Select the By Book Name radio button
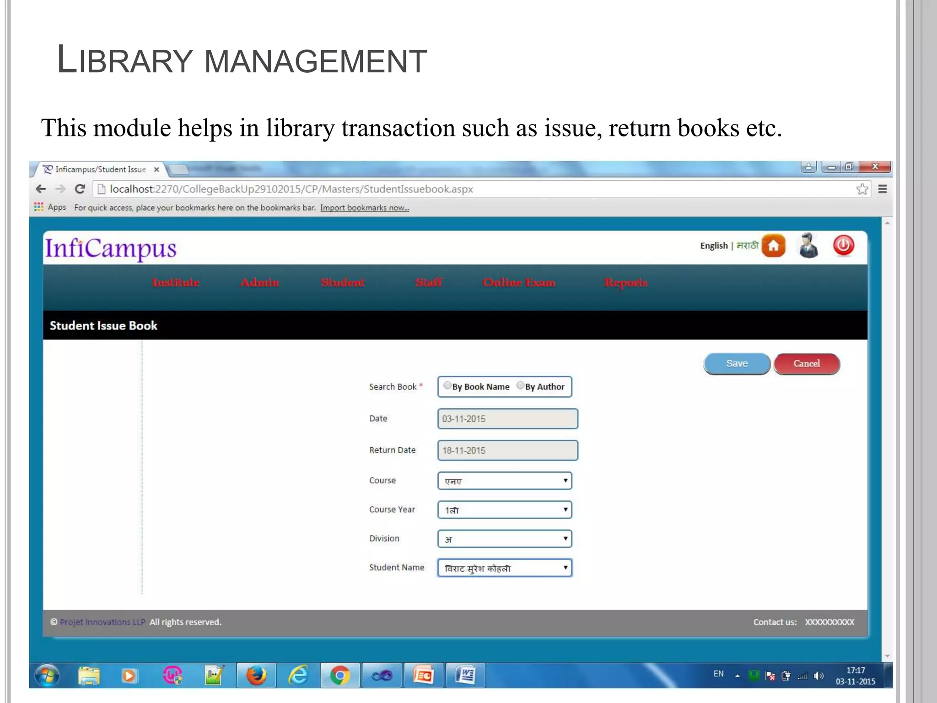 [x=447, y=385]
